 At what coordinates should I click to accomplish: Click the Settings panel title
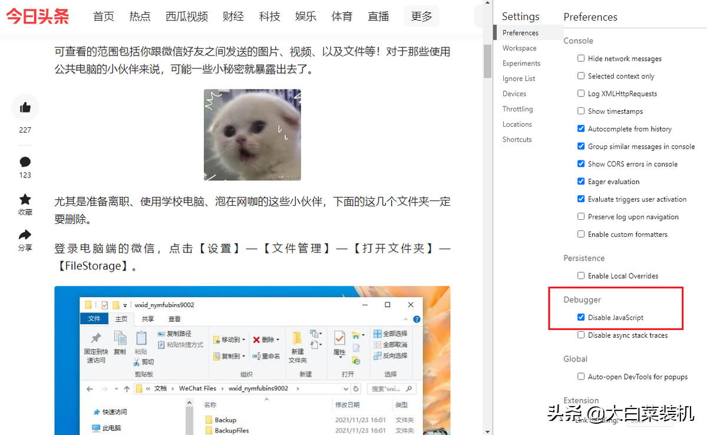(521, 17)
